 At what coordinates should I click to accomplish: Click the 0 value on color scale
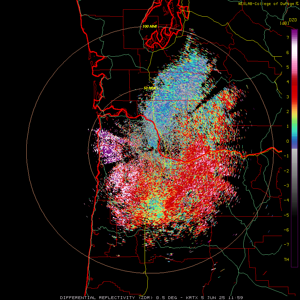(288, 141)
